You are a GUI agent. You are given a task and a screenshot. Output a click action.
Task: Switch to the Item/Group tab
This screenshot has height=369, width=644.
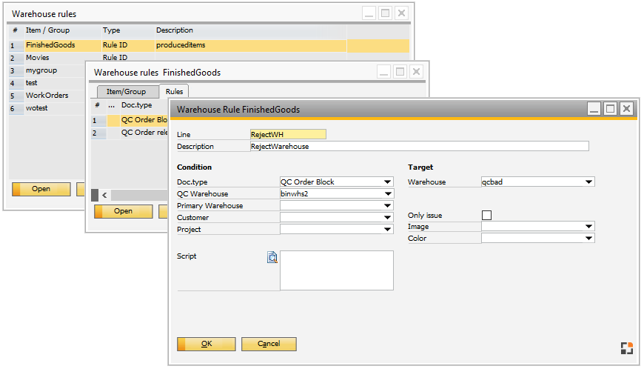click(x=126, y=92)
